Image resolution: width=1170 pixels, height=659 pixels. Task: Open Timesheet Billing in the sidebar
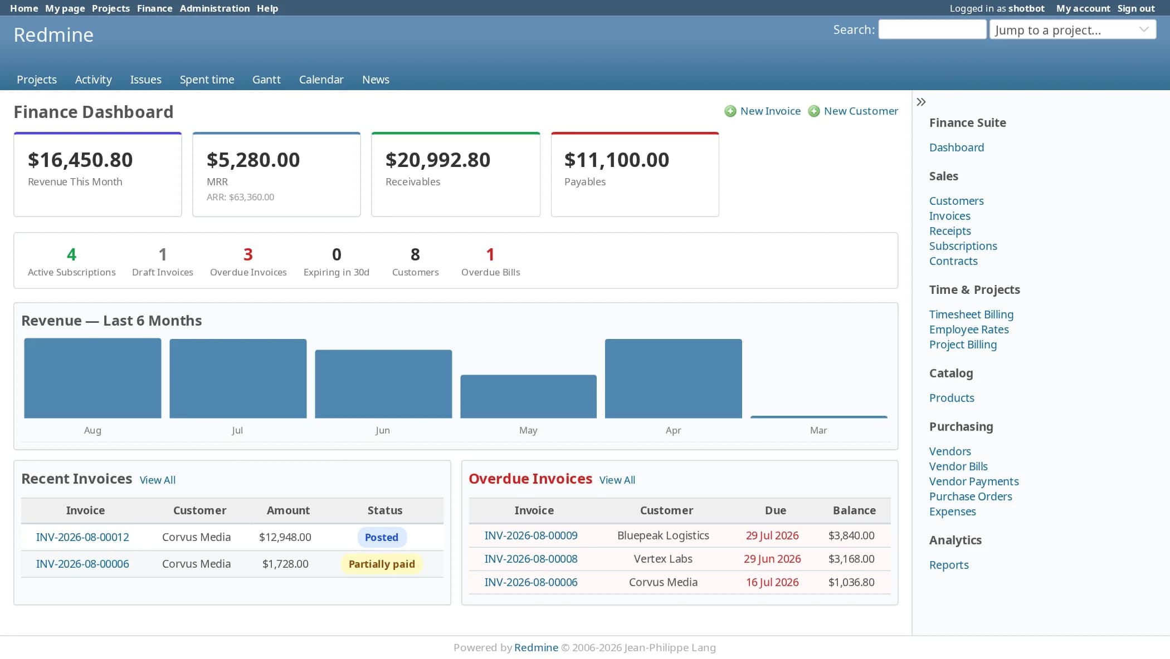(971, 314)
